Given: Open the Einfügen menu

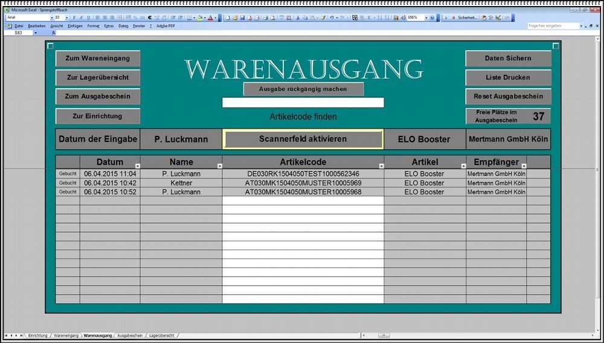Looking at the screenshot, I should click(x=75, y=26).
